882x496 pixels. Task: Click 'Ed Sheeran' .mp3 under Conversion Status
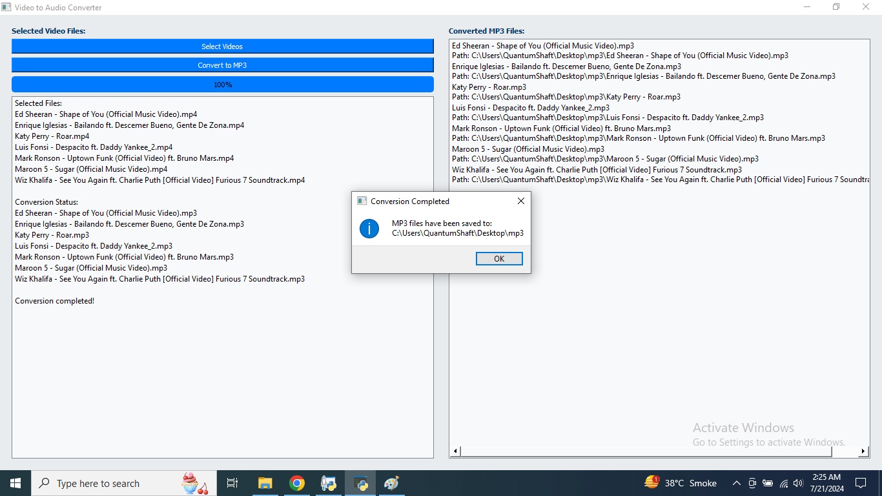(x=106, y=213)
